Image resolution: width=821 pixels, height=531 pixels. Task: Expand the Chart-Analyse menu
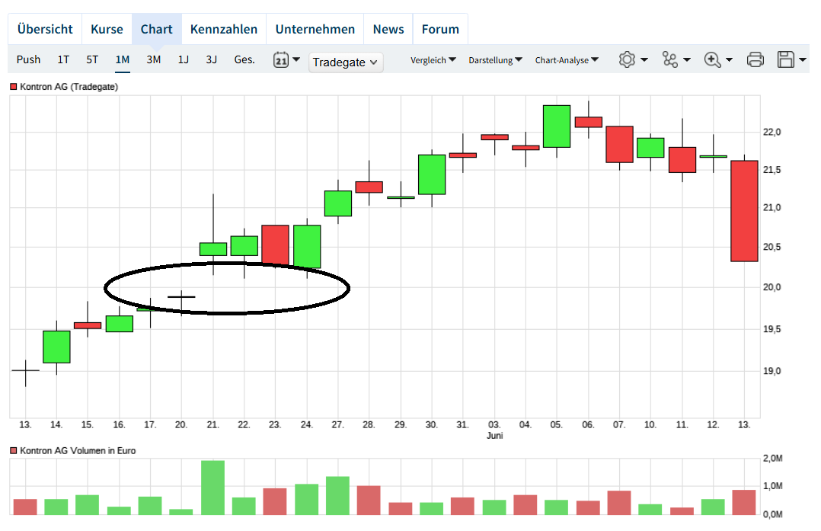coord(567,59)
